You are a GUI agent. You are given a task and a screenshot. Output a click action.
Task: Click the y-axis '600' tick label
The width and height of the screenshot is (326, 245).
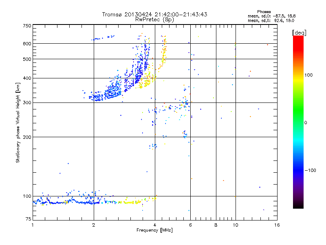tap(27, 44)
